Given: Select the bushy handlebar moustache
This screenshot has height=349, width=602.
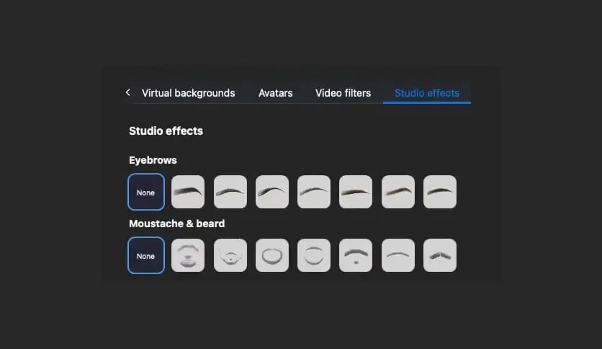Looking at the screenshot, I should click(440, 255).
